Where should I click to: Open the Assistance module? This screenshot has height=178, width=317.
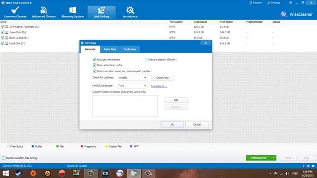(130, 12)
